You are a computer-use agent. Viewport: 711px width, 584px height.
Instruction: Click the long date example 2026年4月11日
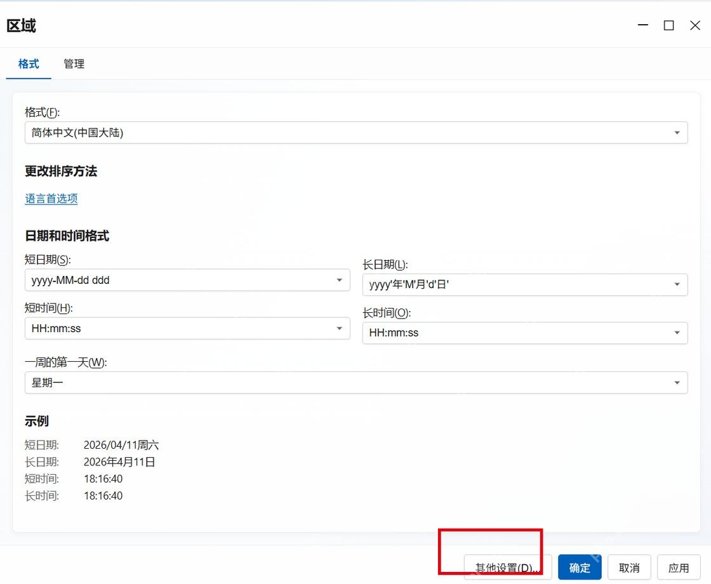point(119,462)
